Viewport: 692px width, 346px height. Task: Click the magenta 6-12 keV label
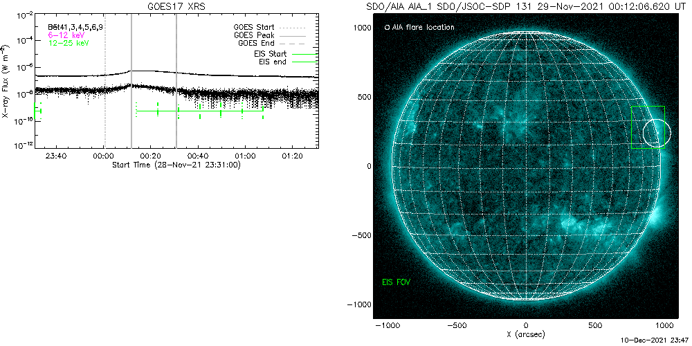click(x=66, y=35)
